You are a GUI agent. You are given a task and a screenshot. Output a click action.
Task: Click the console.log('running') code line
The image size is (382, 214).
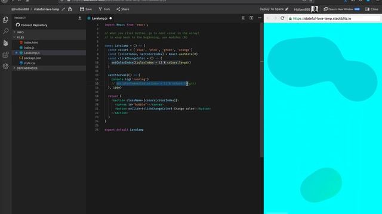tap(130, 79)
